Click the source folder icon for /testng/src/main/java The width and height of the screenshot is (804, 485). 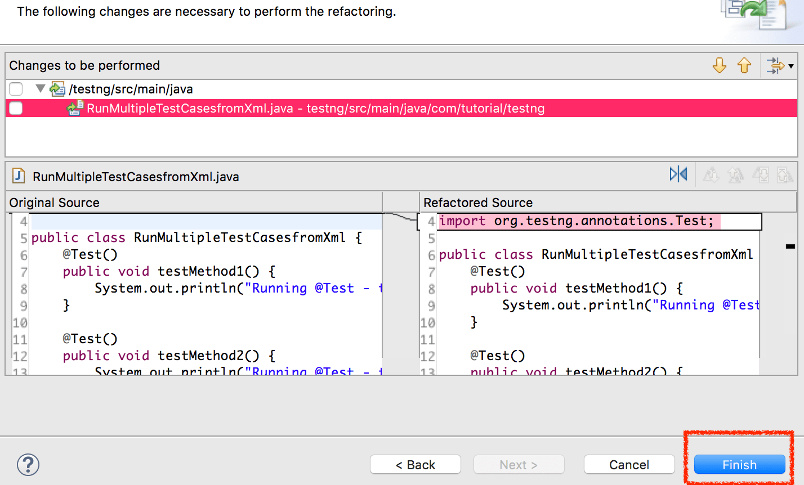[57, 88]
